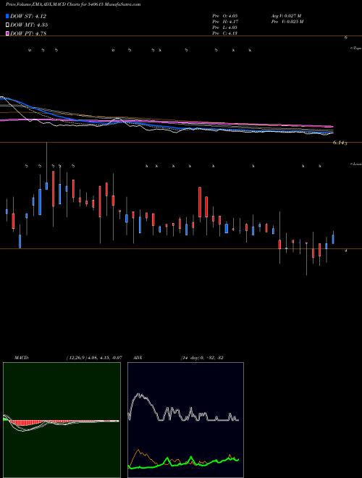362x478 pixels.
Task: Click the '<Lows' marker label
Action: [356, 164]
